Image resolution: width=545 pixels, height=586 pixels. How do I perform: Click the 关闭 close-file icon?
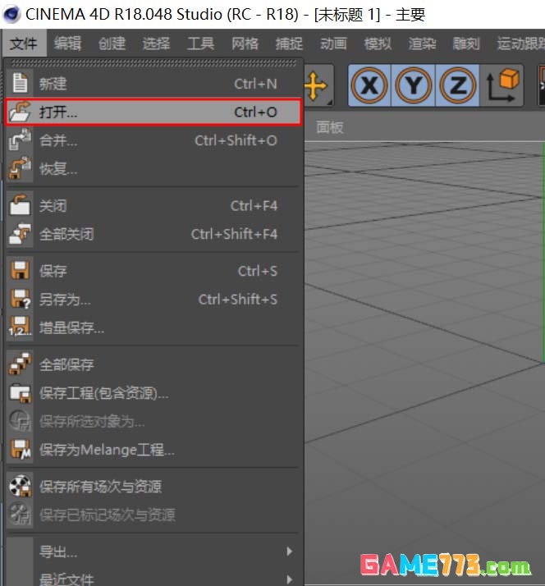20,205
